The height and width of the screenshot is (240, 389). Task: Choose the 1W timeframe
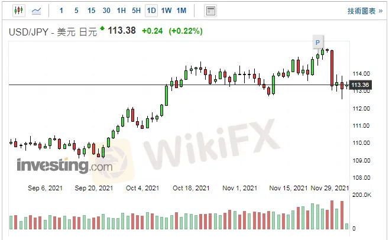(x=166, y=11)
